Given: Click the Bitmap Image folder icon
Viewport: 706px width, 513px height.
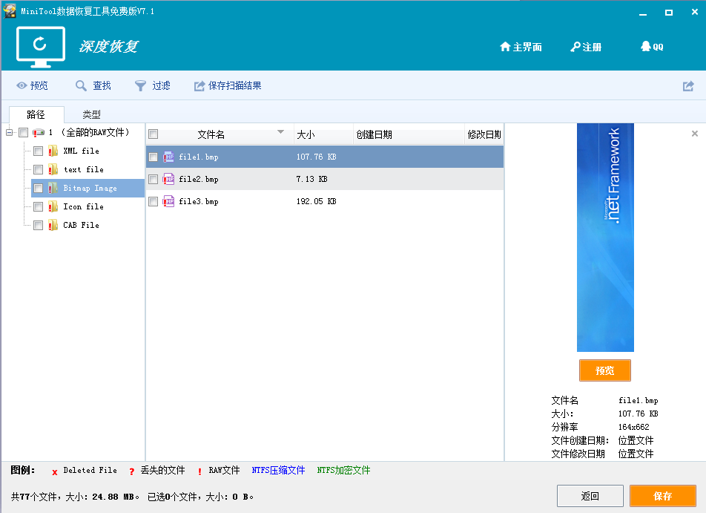Looking at the screenshot, I should 53,188.
